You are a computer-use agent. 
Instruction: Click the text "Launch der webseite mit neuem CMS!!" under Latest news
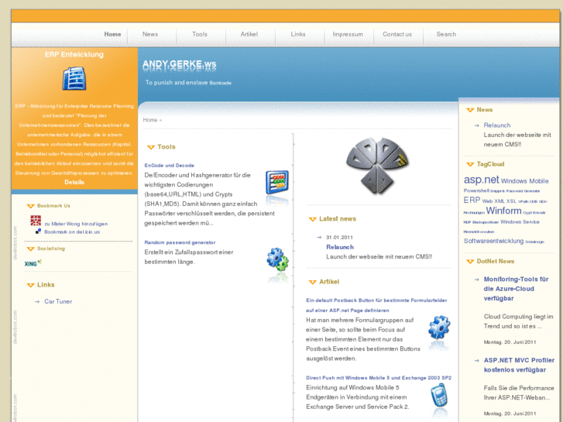(x=379, y=257)
